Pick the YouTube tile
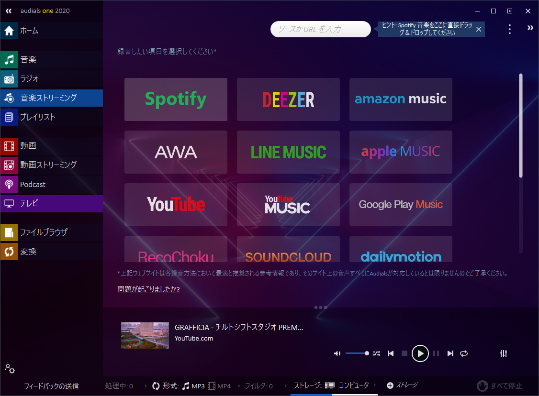Screen dimensions: 539x396 176,204
